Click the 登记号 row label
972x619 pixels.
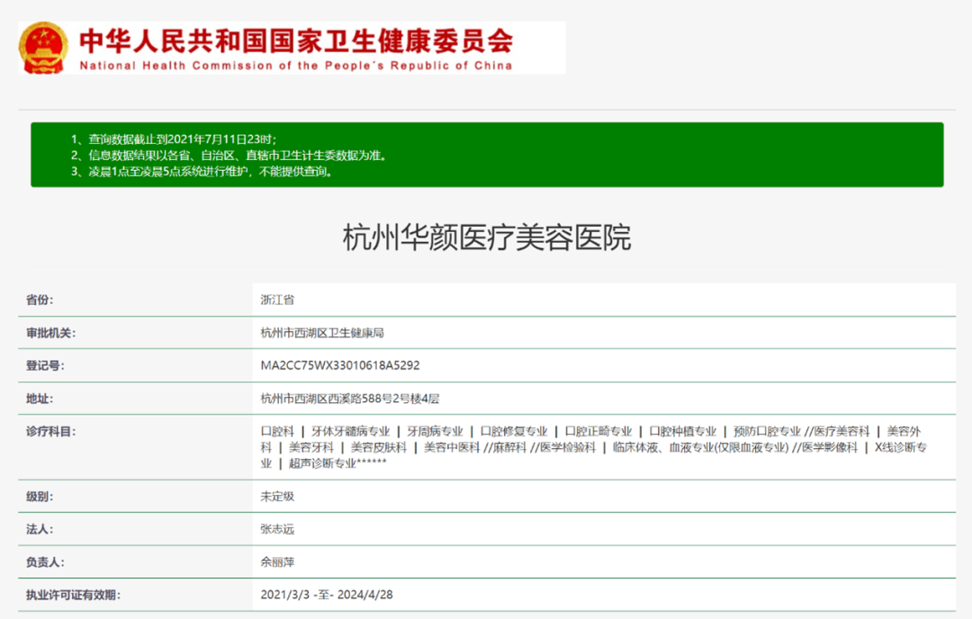[x=45, y=365]
